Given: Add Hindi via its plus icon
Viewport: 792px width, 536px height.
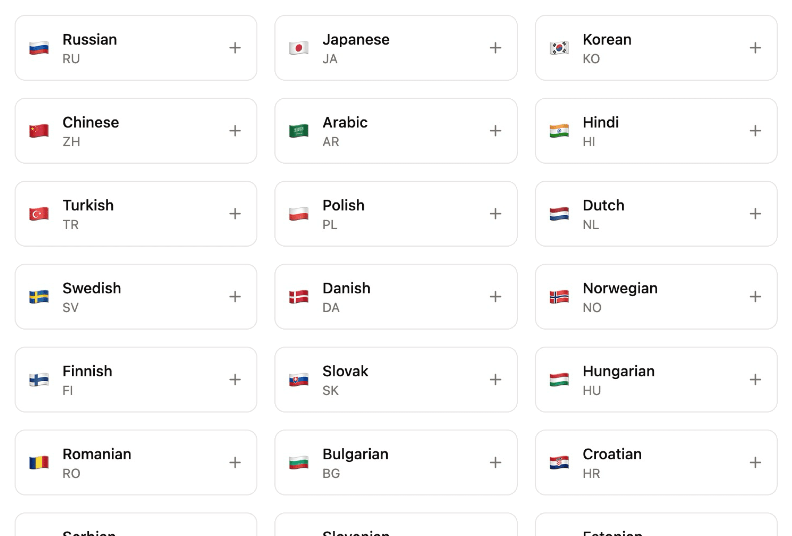Looking at the screenshot, I should tap(755, 131).
